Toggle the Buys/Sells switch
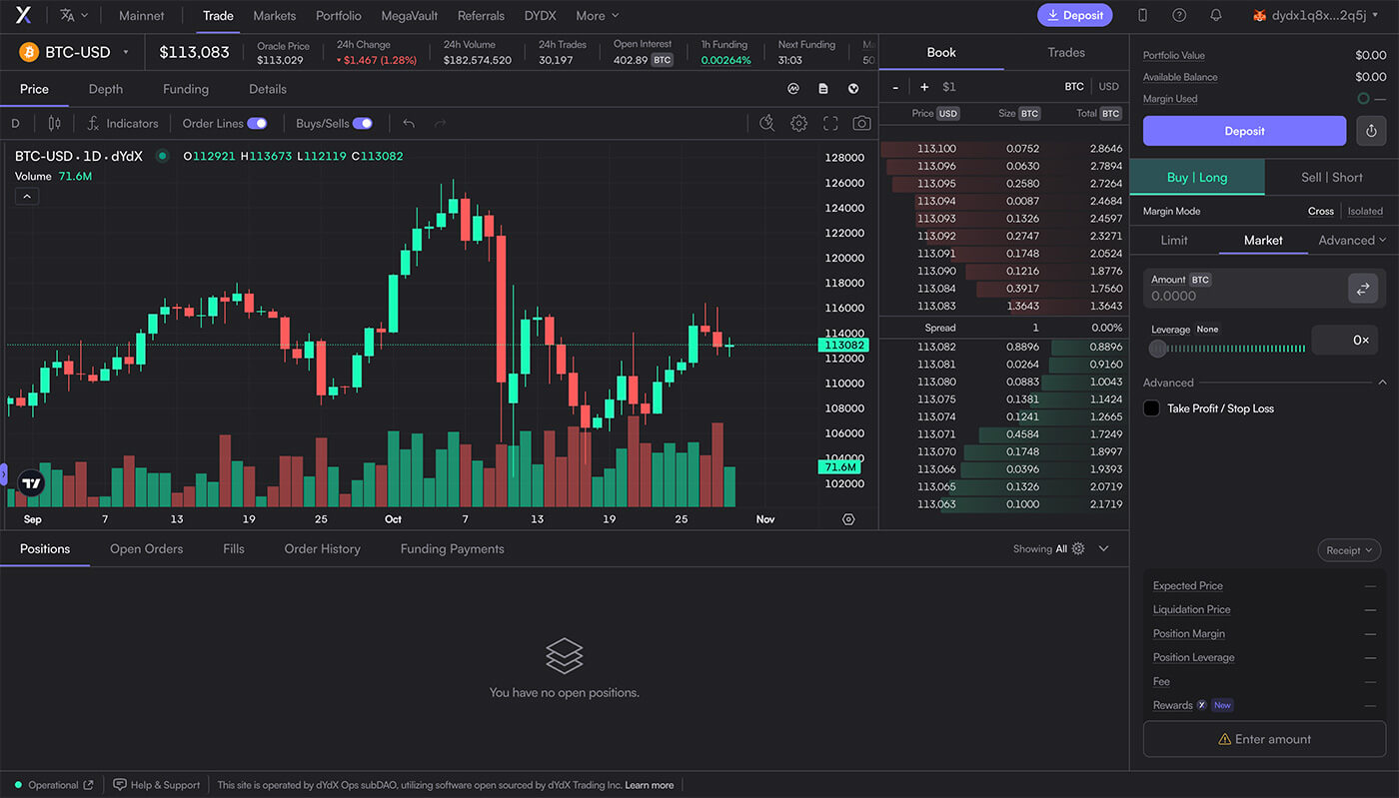This screenshot has height=798, width=1399. pyautogui.click(x=362, y=124)
